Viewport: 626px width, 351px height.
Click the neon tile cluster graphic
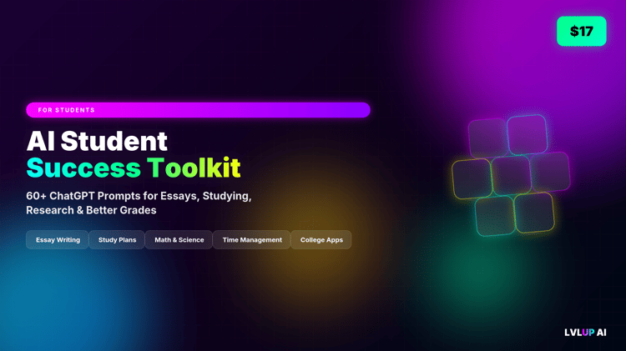tap(511, 175)
